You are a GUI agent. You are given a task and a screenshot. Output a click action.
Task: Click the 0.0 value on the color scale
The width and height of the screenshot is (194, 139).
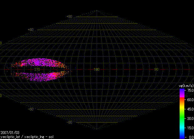191,137
